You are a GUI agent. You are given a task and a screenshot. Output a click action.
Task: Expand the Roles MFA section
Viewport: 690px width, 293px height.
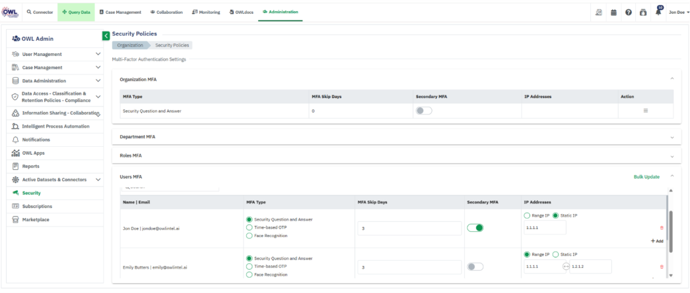[672, 156]
